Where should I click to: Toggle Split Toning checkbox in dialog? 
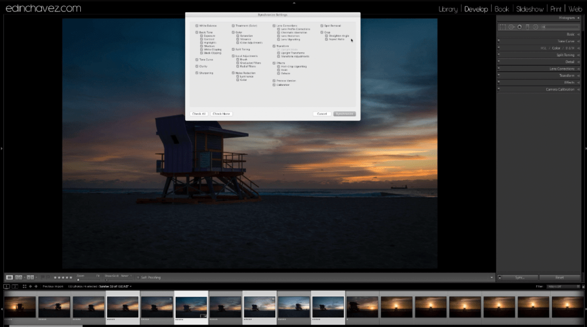(x=233, y=49)
